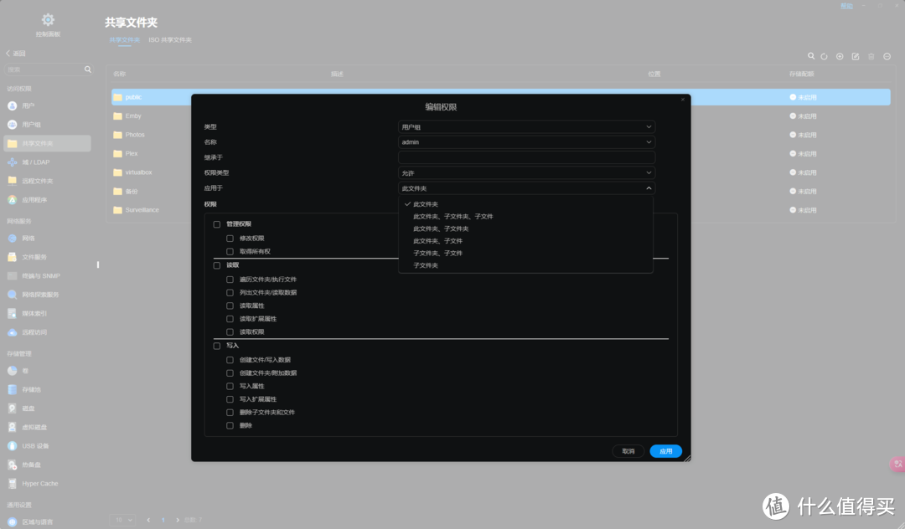Click the 控制面板 gear icon

coord(48,20)
